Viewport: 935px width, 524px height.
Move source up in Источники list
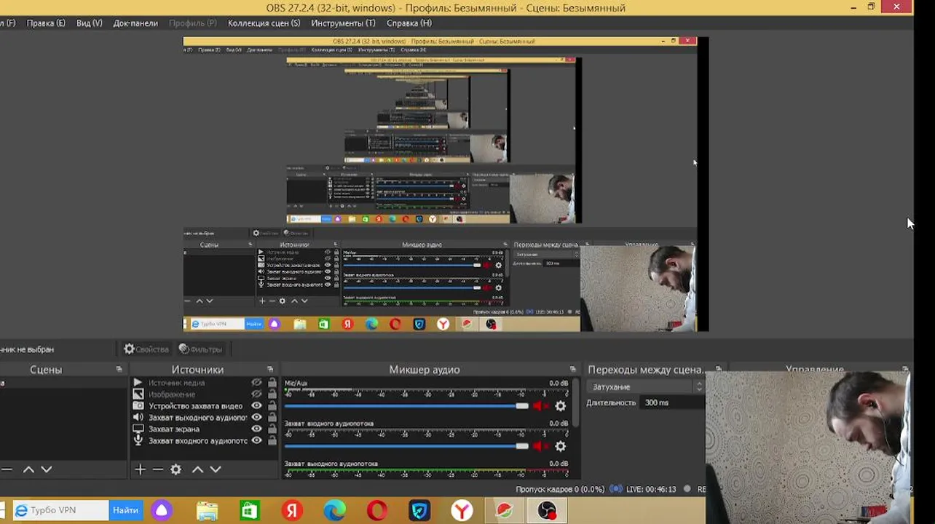[x=197, y=470]
